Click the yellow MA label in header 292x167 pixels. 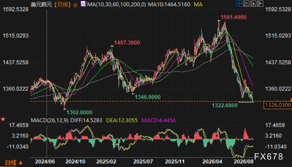198,4
